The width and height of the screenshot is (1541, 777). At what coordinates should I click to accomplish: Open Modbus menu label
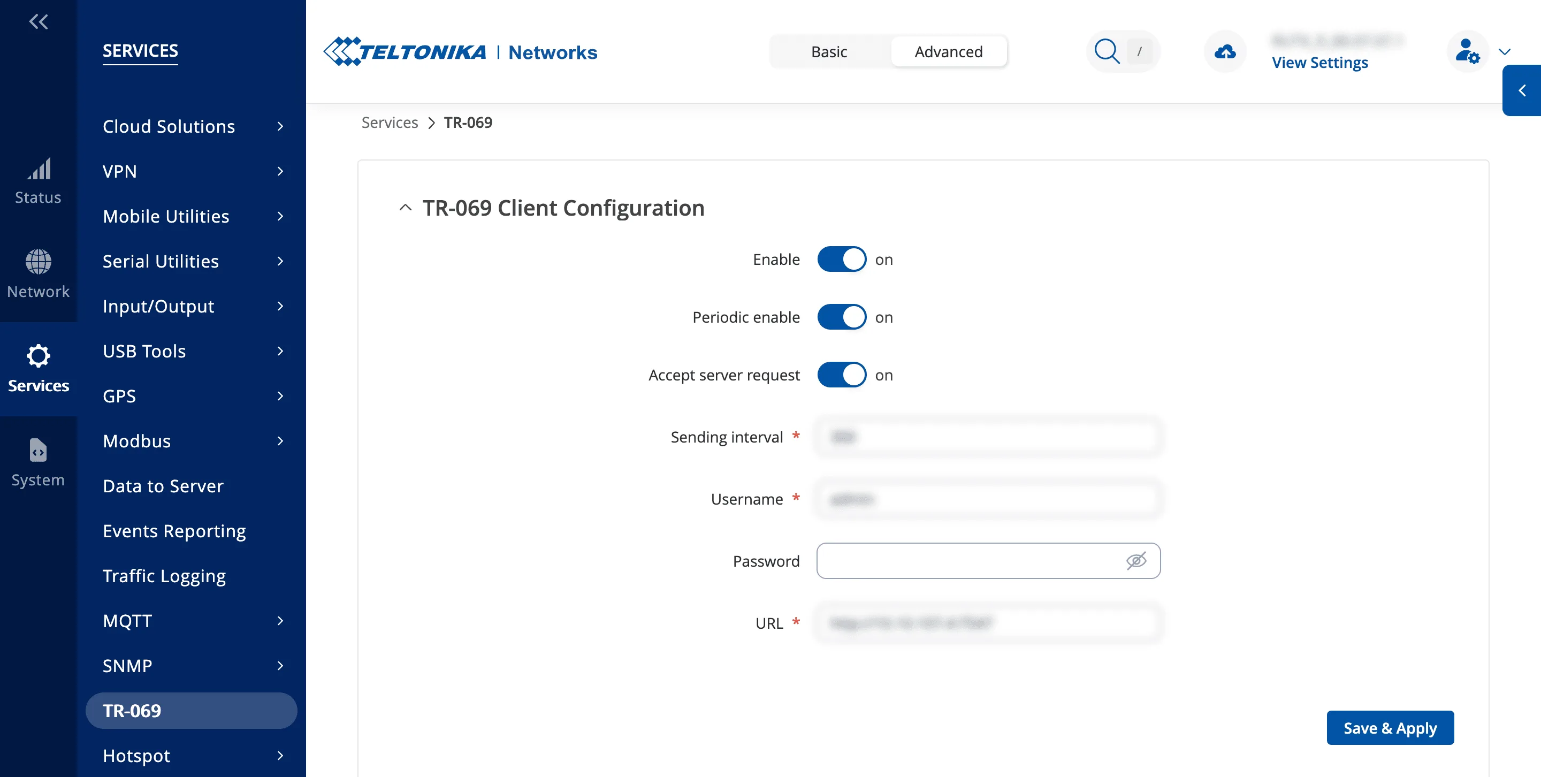[136, 441]
